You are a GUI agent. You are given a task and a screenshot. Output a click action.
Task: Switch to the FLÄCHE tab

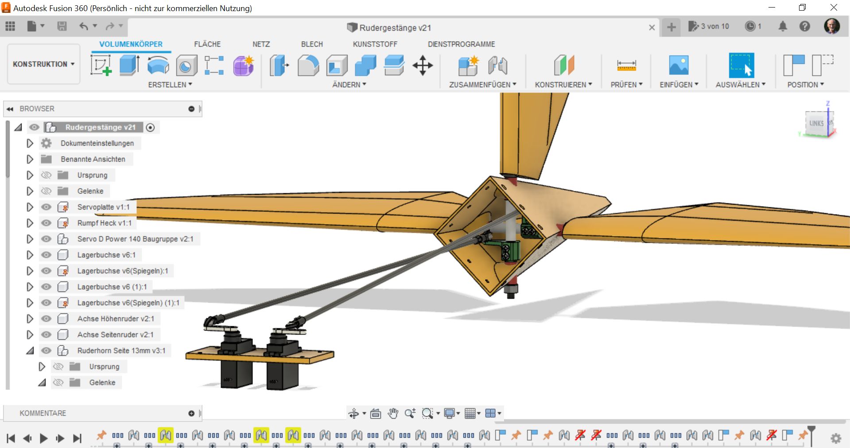click(207, 44)
